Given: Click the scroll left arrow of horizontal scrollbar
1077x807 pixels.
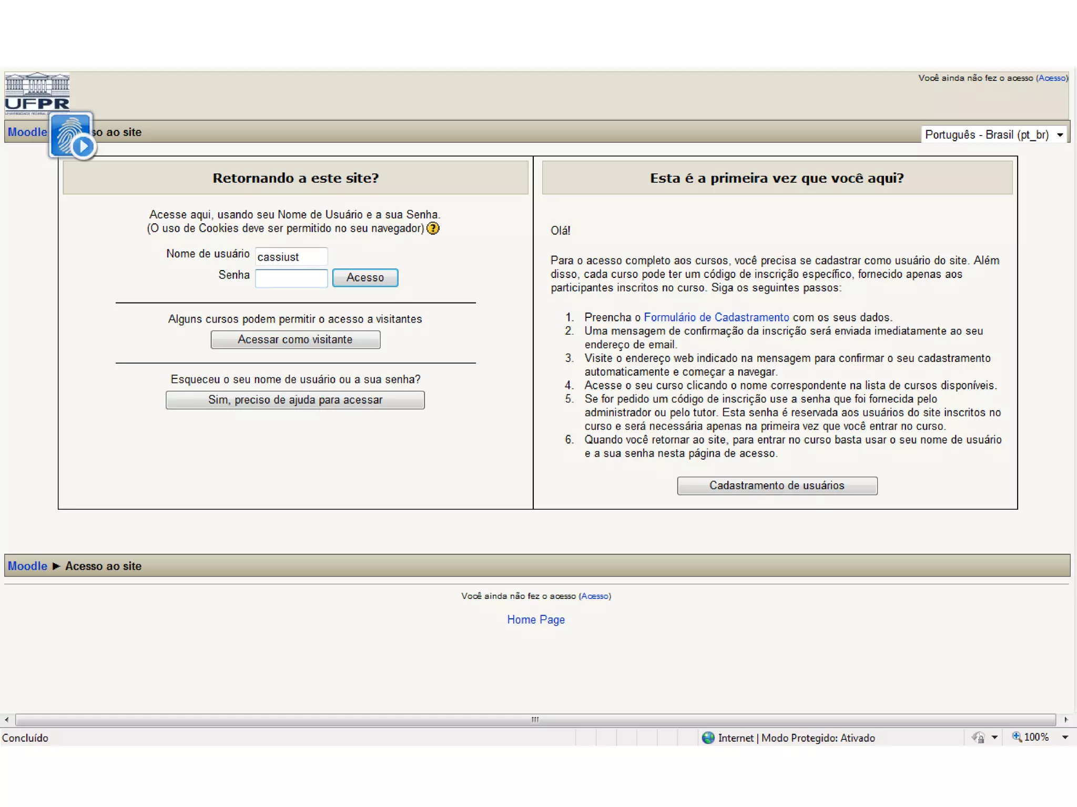Looking at the screenshot, I should [x=7, y=720].
